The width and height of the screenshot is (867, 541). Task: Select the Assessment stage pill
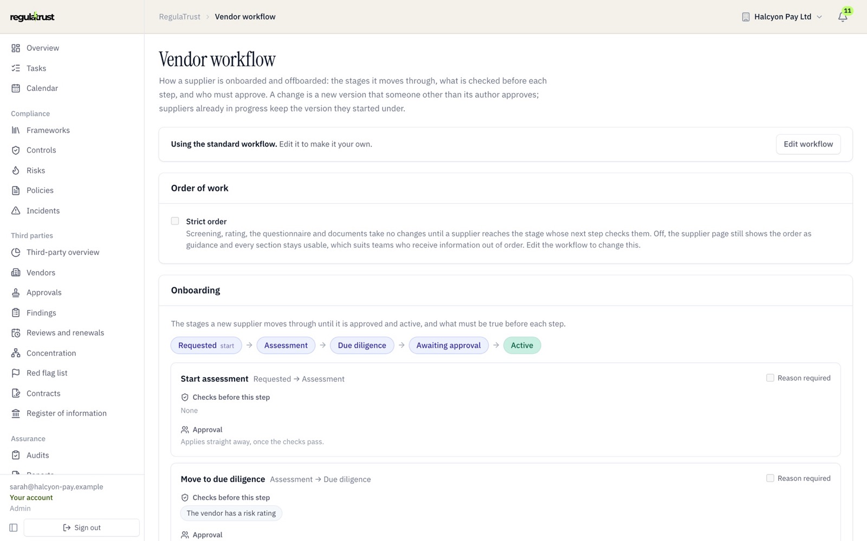(x=286, y=345)
